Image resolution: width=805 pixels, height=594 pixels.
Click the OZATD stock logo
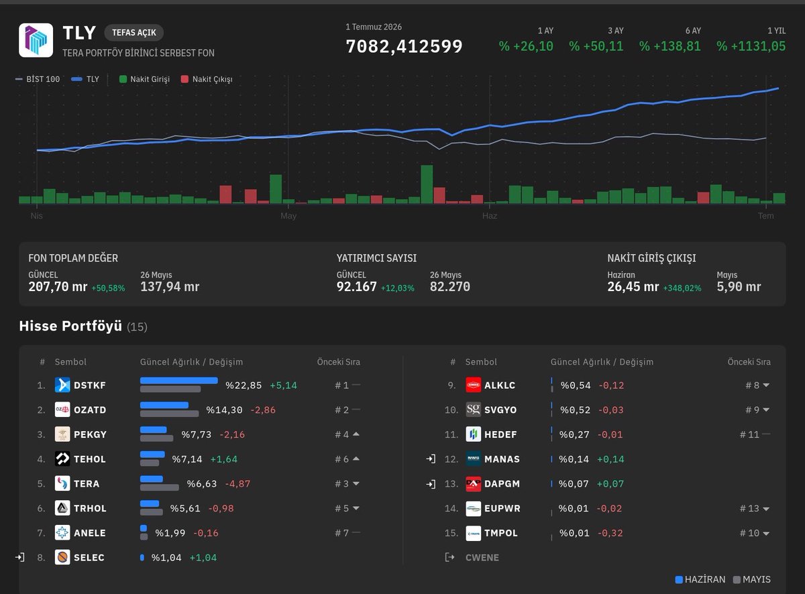[x=62, y=410]
